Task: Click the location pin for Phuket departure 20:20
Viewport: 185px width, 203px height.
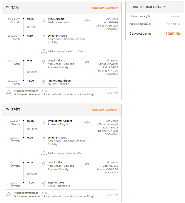Action: click(x=44, y=122)
